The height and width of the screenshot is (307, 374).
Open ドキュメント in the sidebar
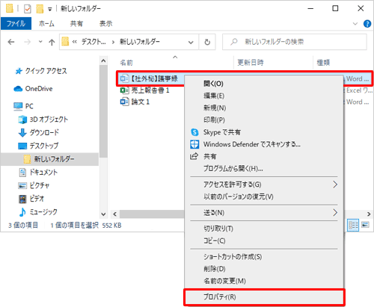(x=38, y=172)
